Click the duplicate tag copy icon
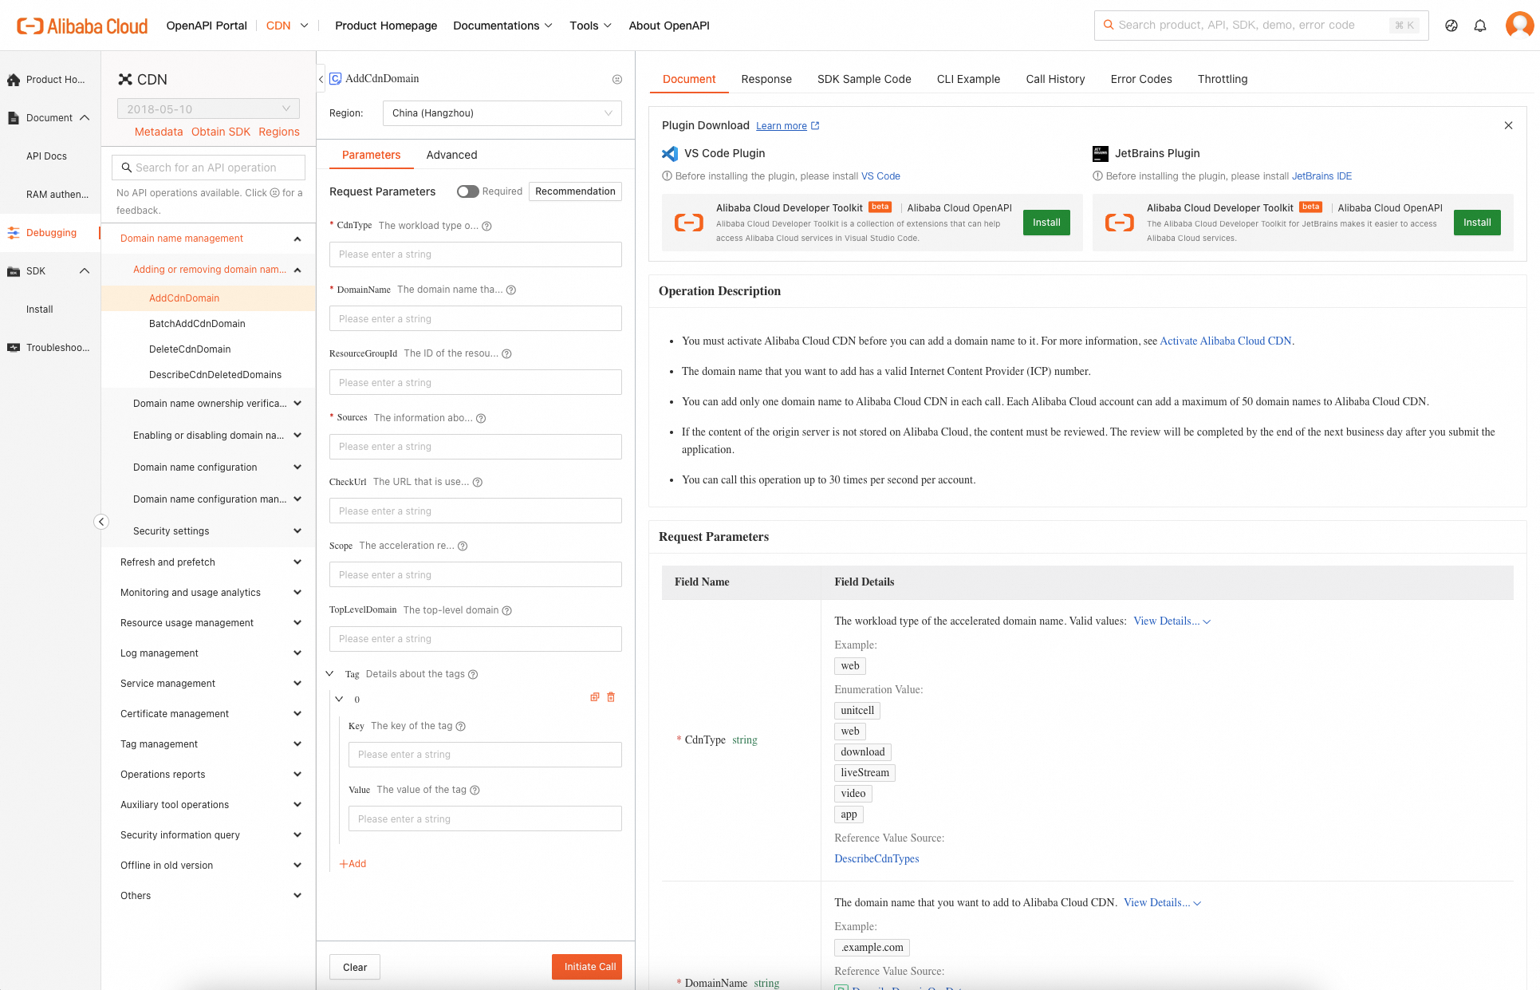This screenshot has height=990, width=1540. [x=594, y=697]
